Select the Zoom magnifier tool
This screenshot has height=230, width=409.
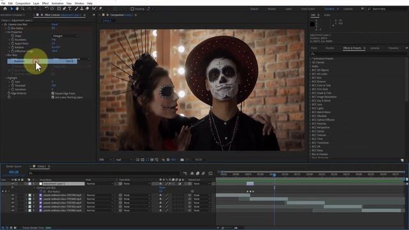(23, 8)
